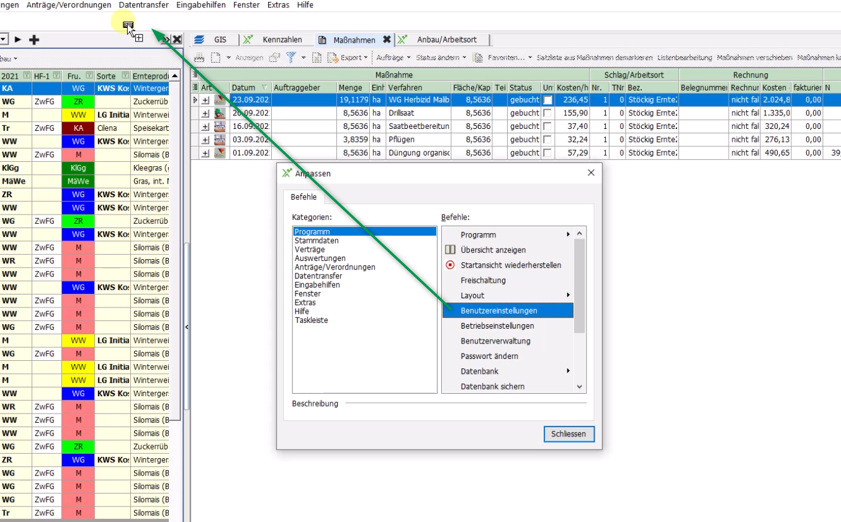Select Verträge in the Kategorien list
The image size is (841, 522).
pyautogui.click(x=309, y=249)
